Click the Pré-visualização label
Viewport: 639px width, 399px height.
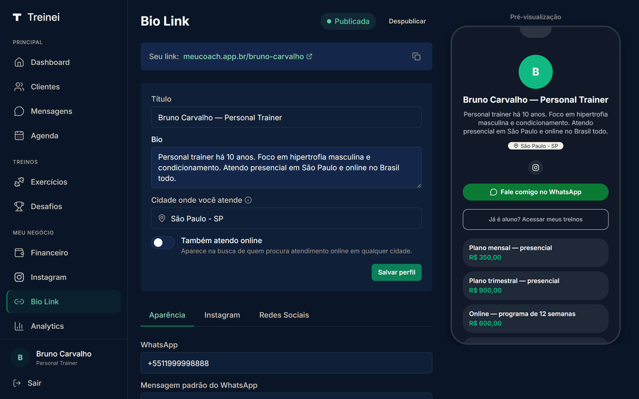(536, 17)
